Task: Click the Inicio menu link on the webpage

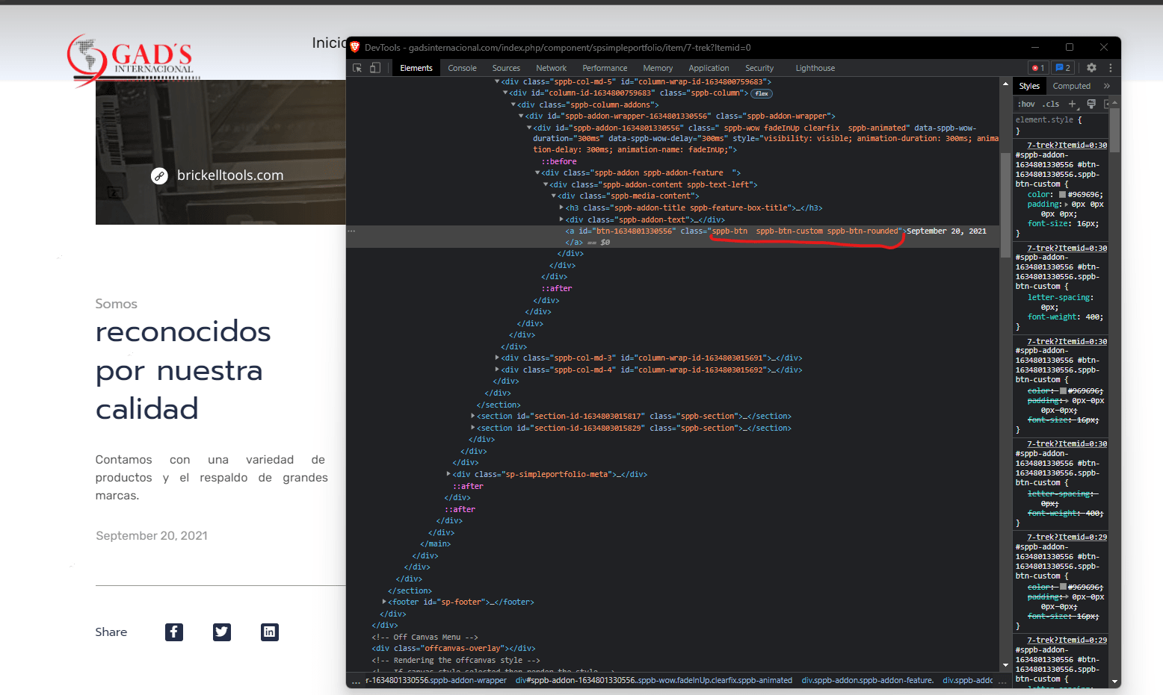Action: point(329,43)
